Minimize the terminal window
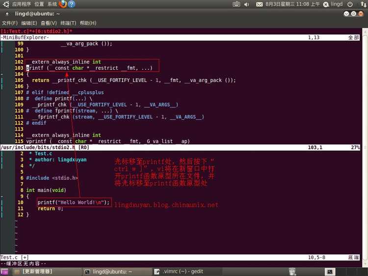The image size is (368, 276). pyautogui.click(x=346, y=14)
